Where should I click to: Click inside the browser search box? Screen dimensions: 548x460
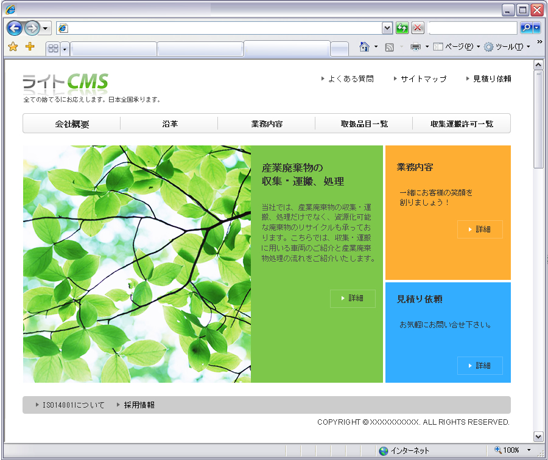pyautogui.click(x=473, y=28)
